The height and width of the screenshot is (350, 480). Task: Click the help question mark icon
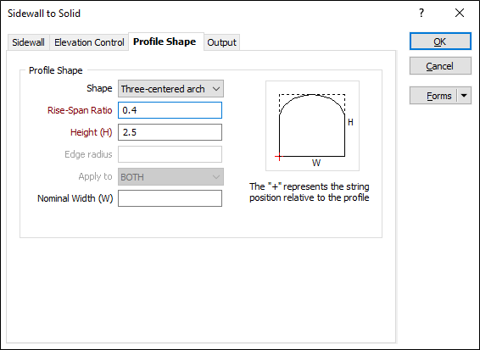(421, 14)
